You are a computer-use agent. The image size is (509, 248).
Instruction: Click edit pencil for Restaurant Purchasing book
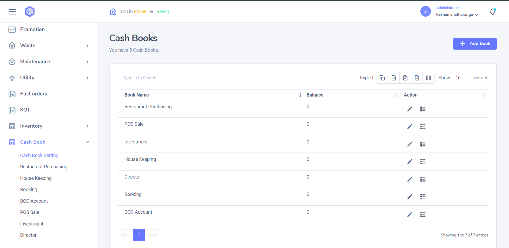coord(410,109)
